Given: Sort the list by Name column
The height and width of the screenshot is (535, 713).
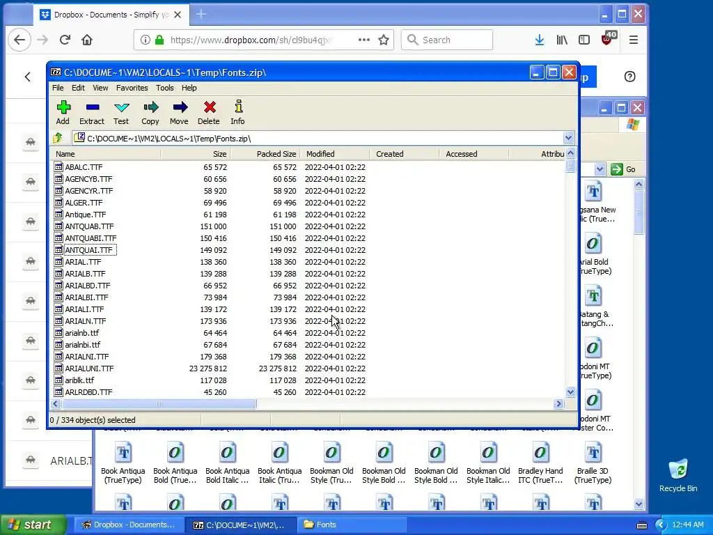Looking at the screenshot, I should point(106,154).
